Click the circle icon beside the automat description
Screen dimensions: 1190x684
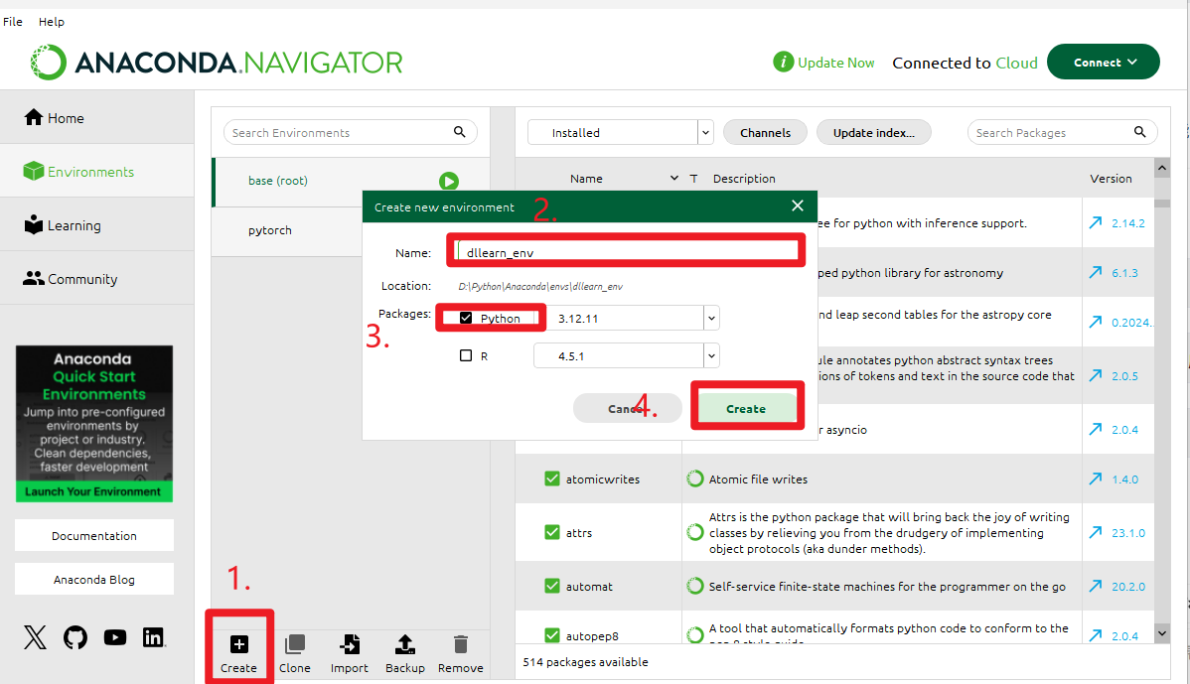(694, 586)
